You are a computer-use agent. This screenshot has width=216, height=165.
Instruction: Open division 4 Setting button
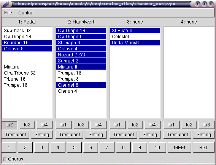pyautogui.click(x=204, y=135)
